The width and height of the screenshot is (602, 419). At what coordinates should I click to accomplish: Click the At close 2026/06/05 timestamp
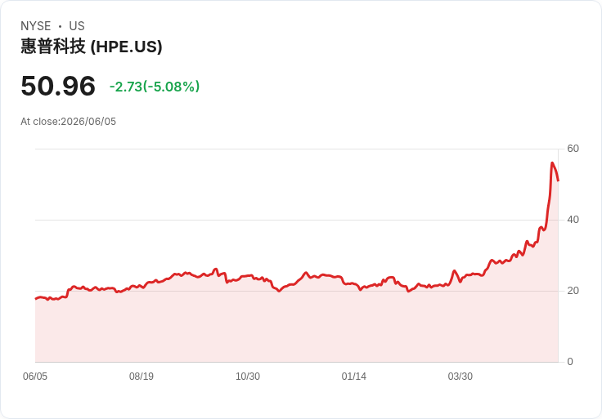click(69, 122)
